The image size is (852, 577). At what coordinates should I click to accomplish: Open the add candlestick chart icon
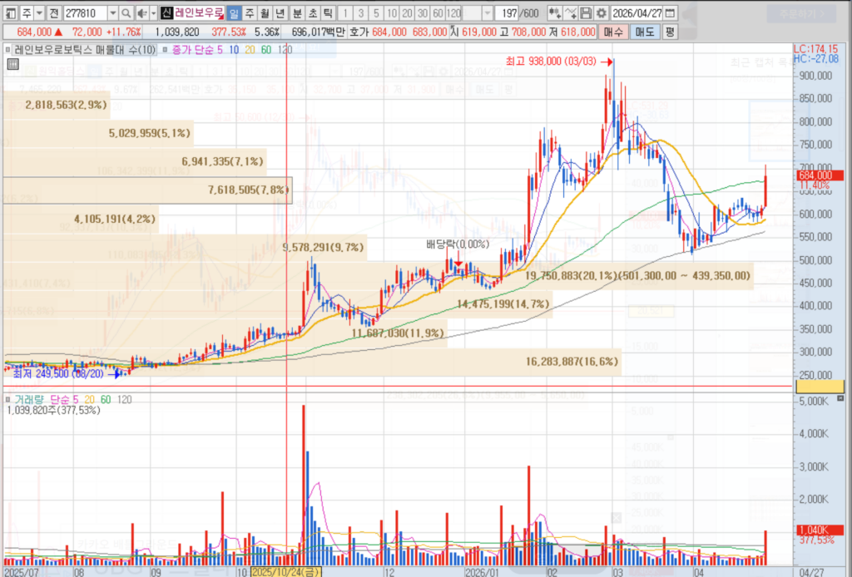point(554,13)
